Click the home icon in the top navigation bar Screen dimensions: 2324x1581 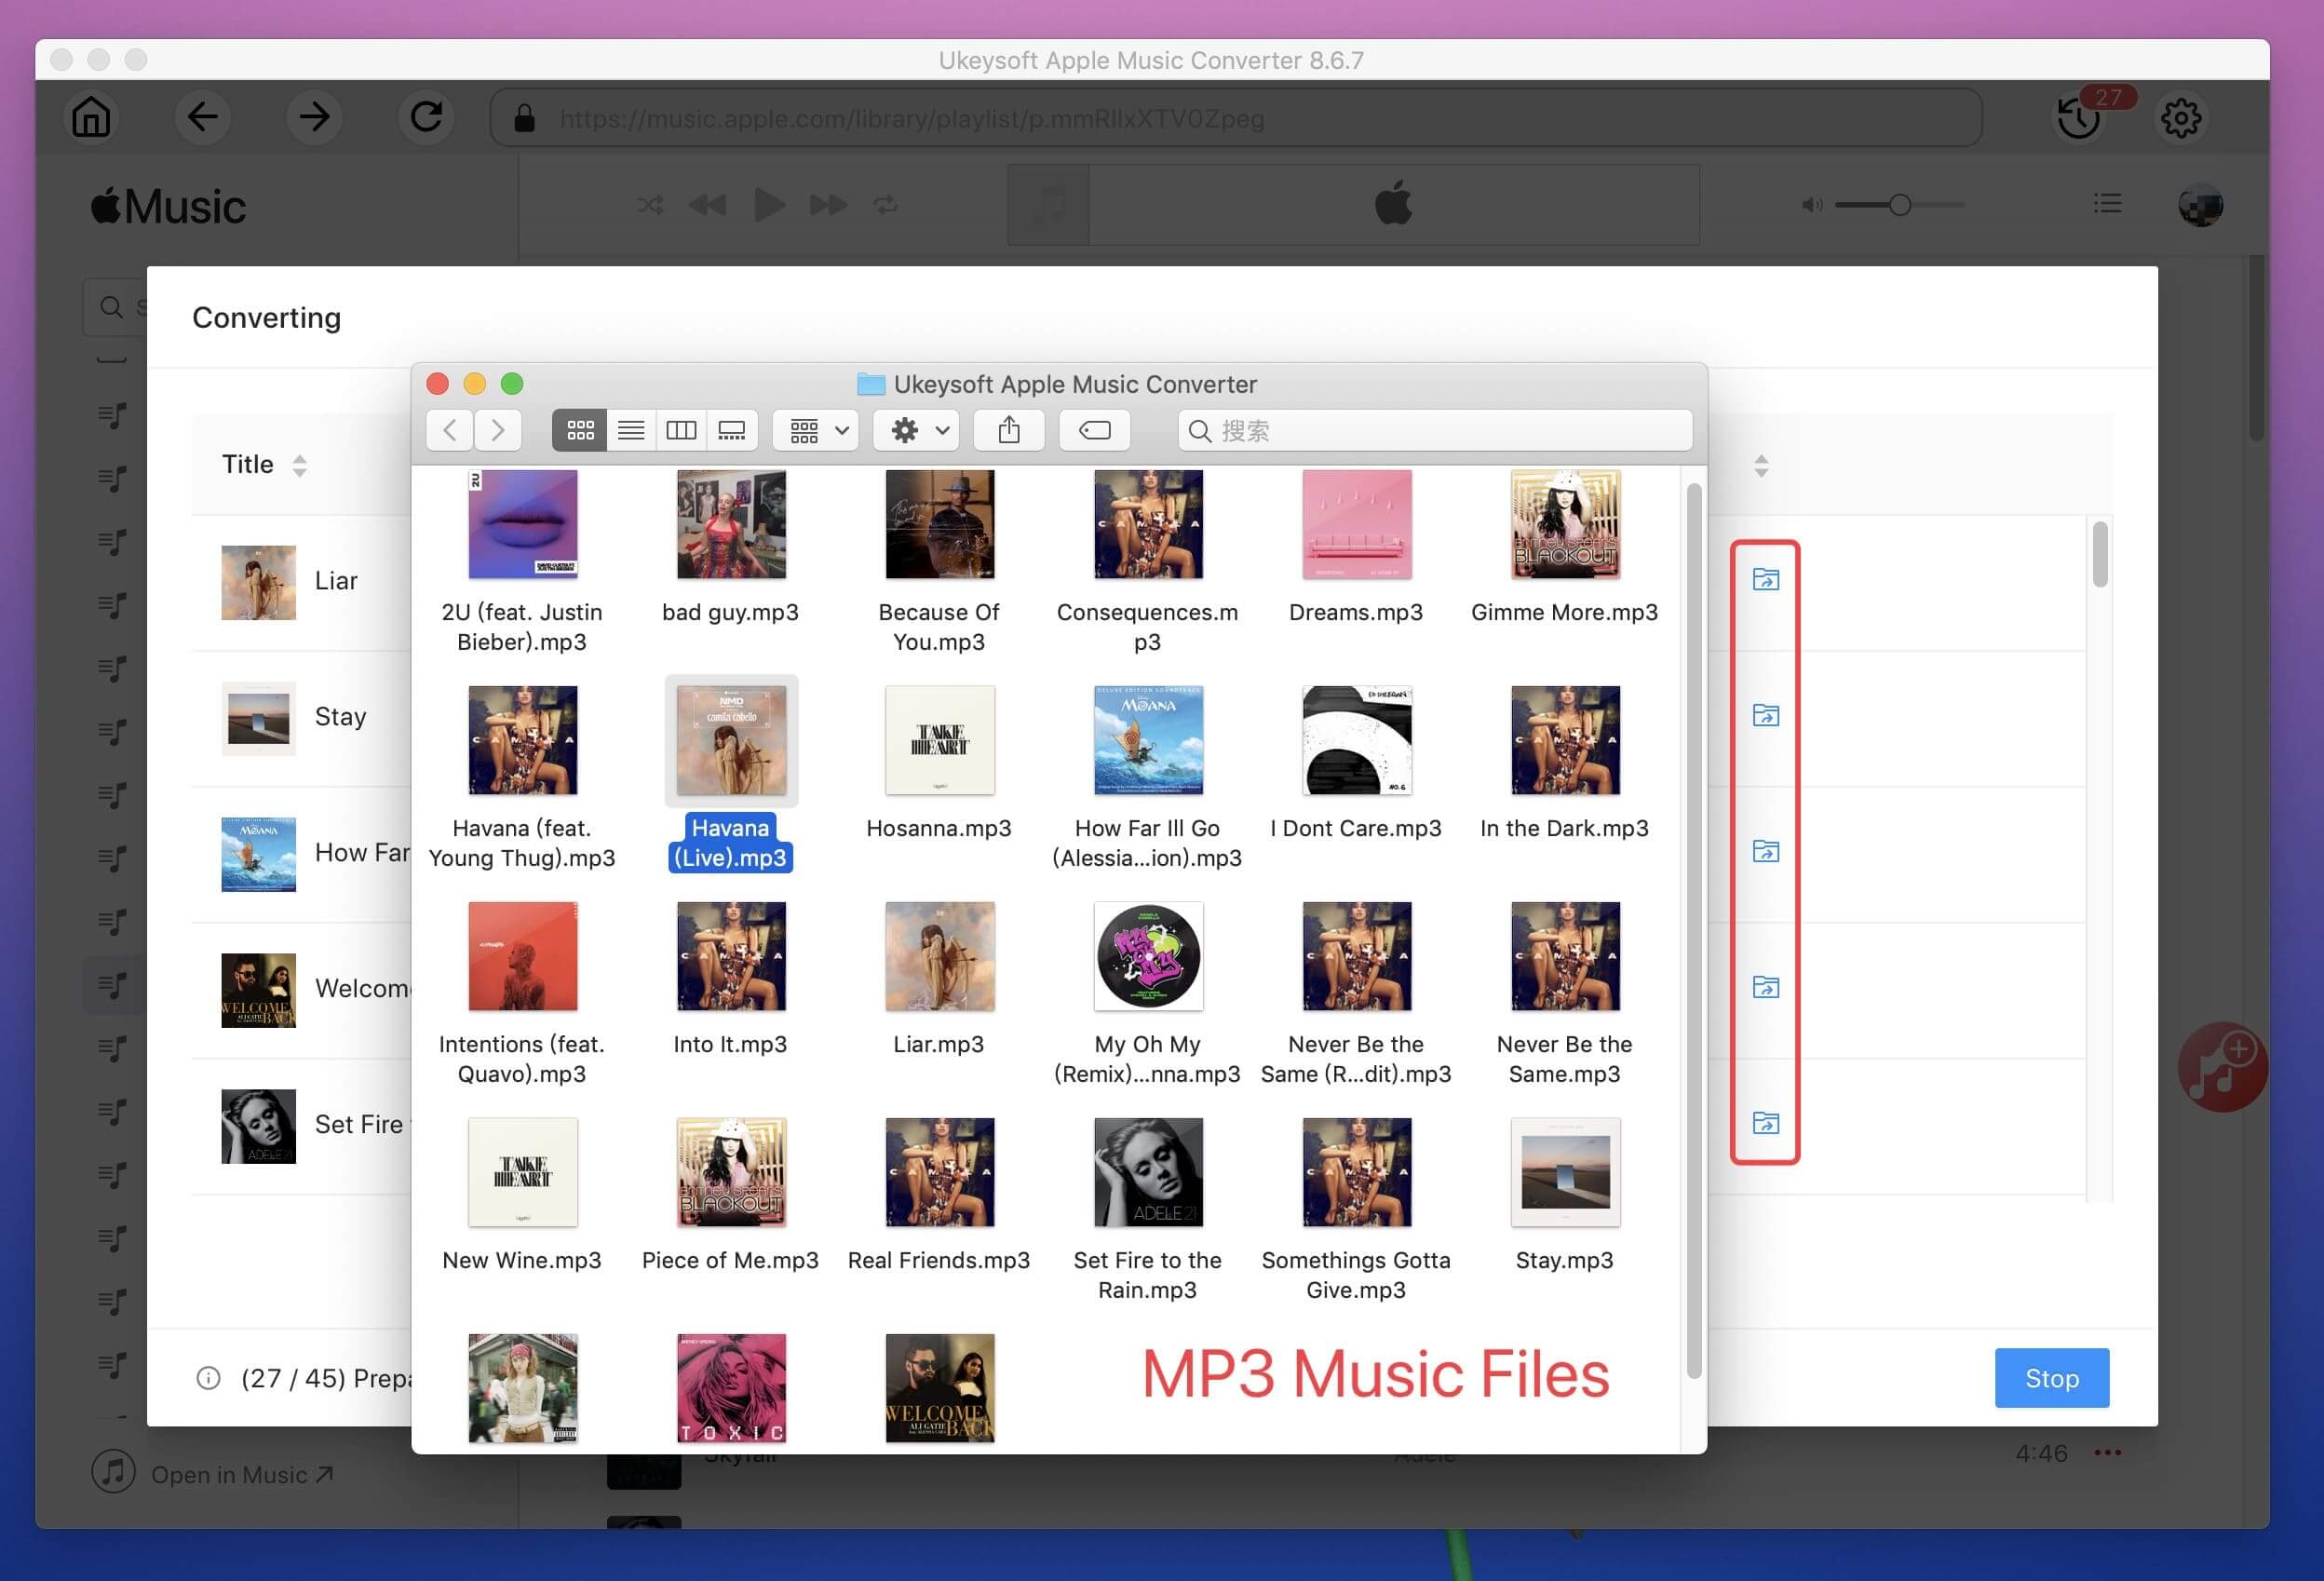(x=88, y=118)
